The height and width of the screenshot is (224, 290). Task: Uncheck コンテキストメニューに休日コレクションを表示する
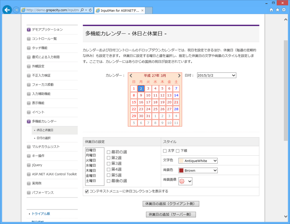point(87,192)
